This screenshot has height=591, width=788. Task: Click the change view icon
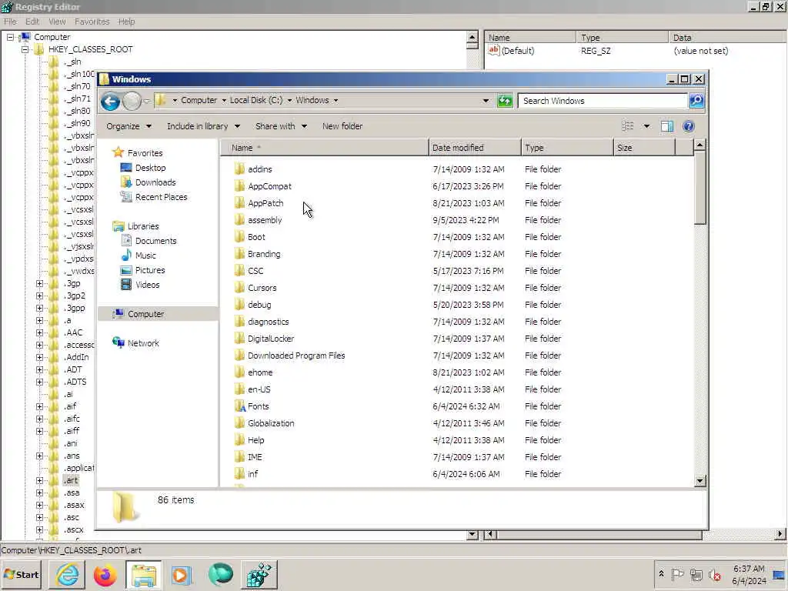point(628,126)
